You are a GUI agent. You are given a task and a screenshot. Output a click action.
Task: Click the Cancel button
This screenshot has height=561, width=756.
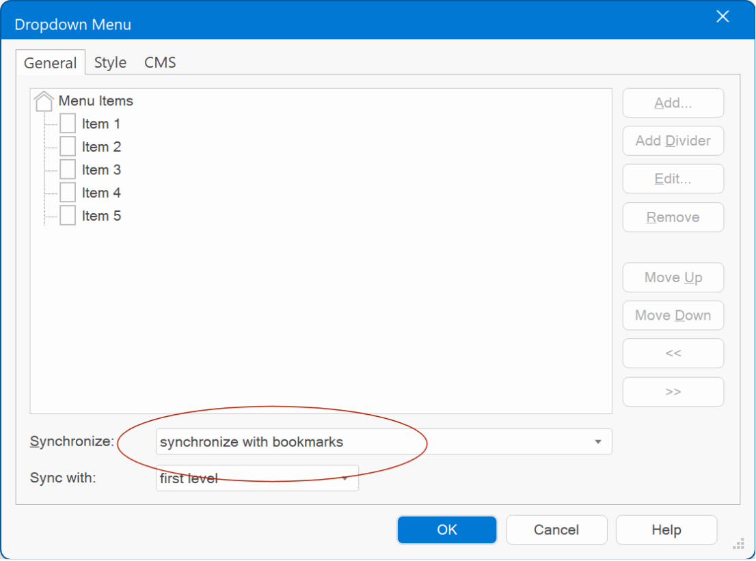pos(556,530)
